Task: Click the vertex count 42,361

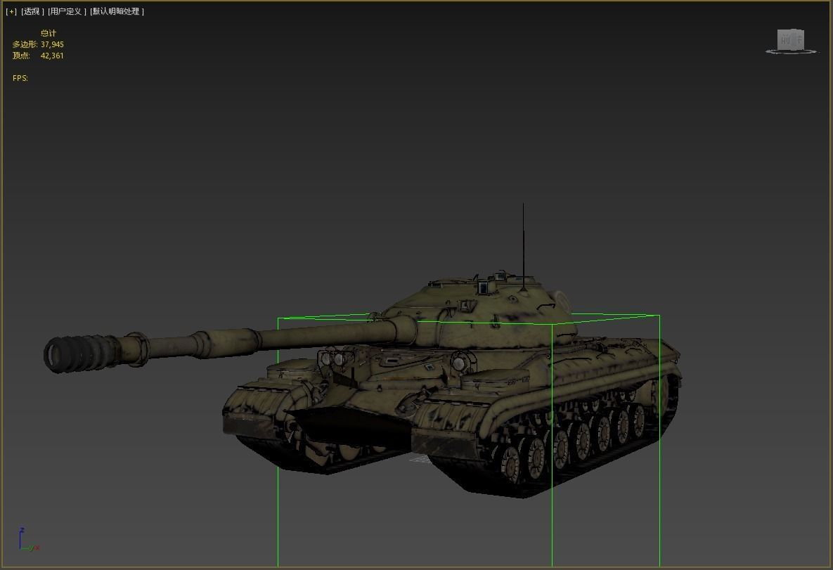Action: (x=52, y=56)
